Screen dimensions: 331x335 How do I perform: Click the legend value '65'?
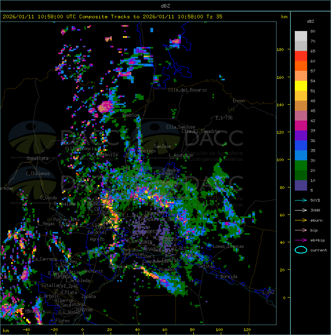(x=313, y=51)
